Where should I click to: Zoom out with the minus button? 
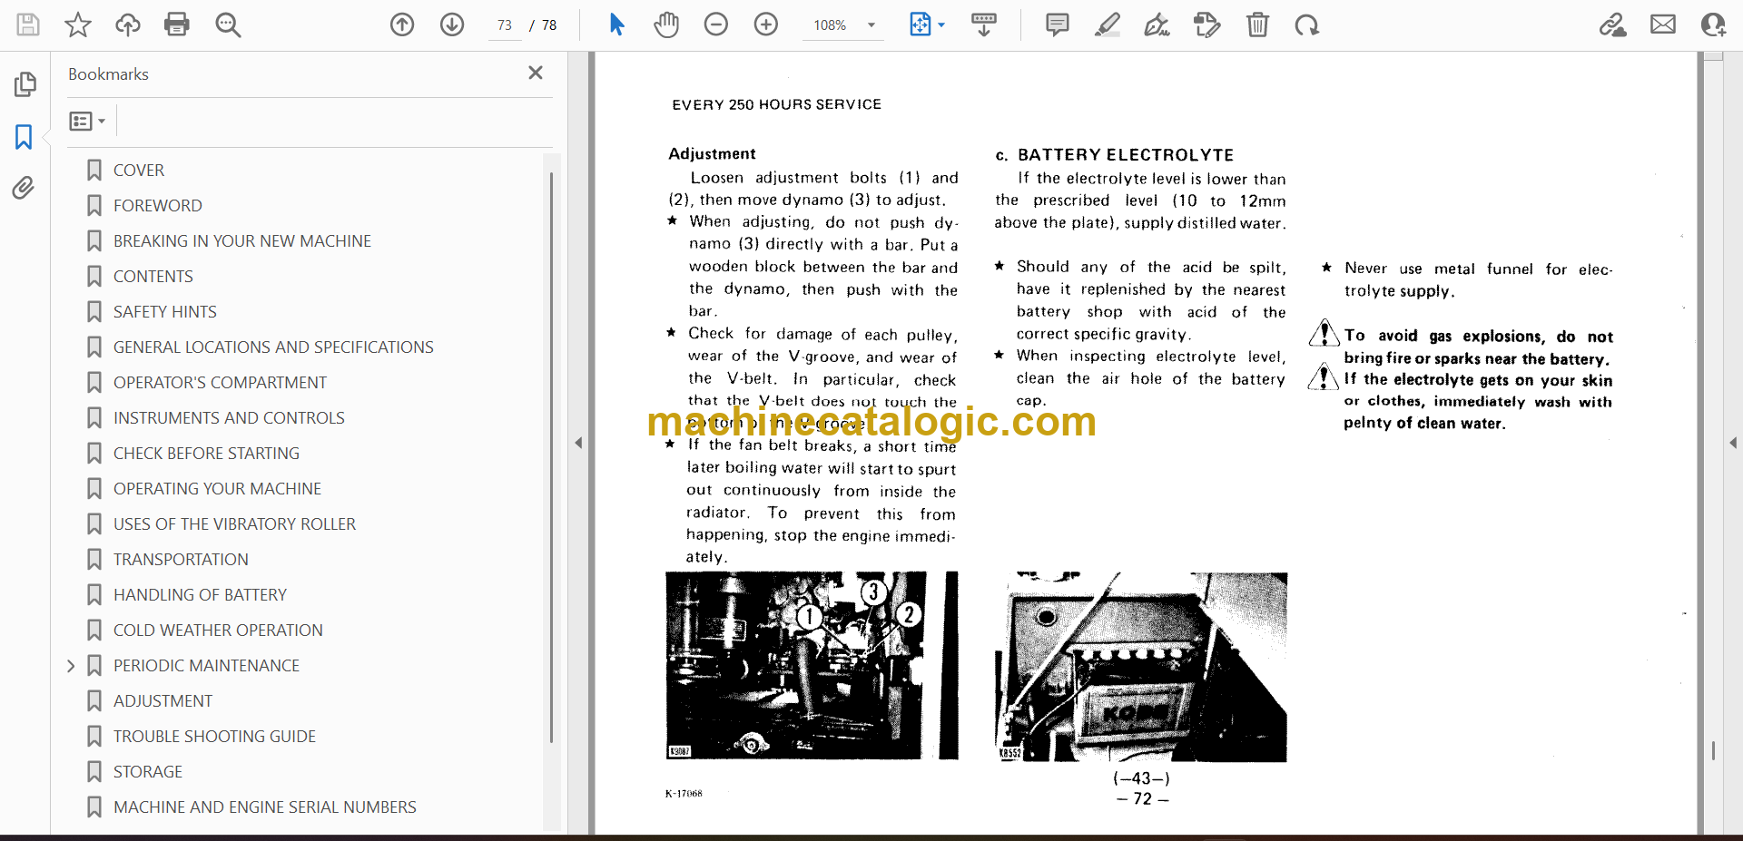point(716,24)
